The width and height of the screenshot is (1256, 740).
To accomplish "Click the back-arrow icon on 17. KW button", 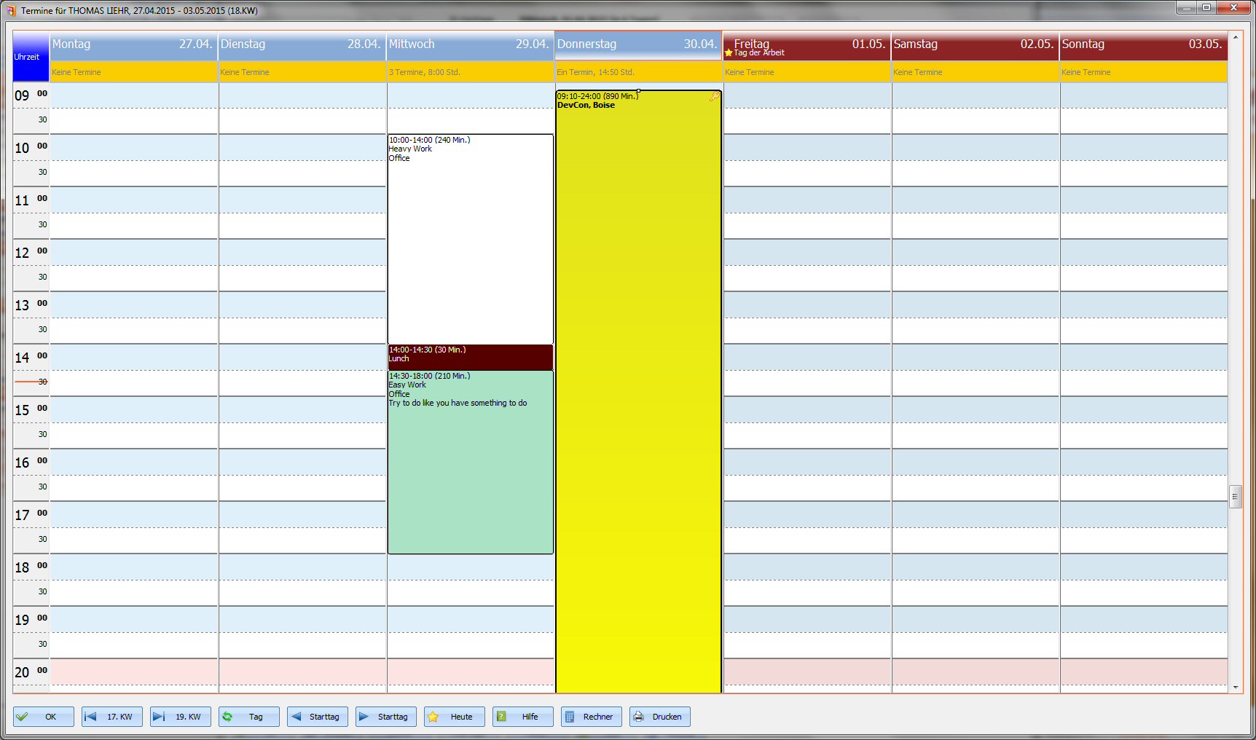I will (x=90, y=717).
